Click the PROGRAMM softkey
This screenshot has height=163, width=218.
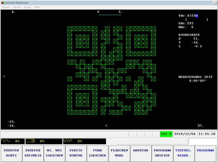[205, 153]
